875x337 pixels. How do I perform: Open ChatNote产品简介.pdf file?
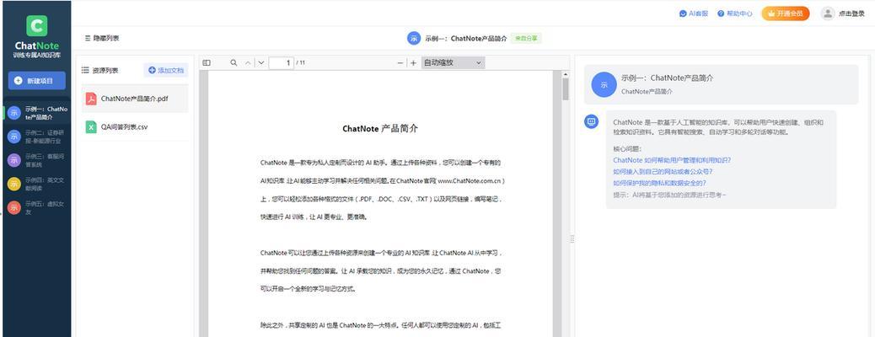coord(135,99)
